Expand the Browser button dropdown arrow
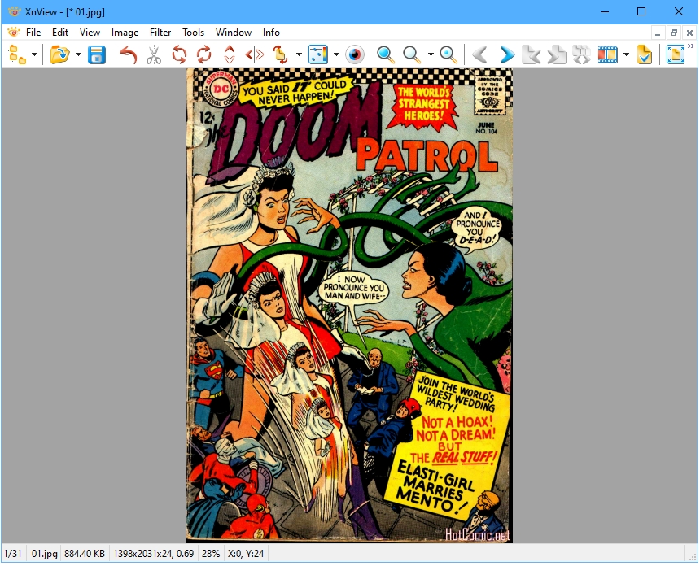Screen dimensions: 700x566 34,54
